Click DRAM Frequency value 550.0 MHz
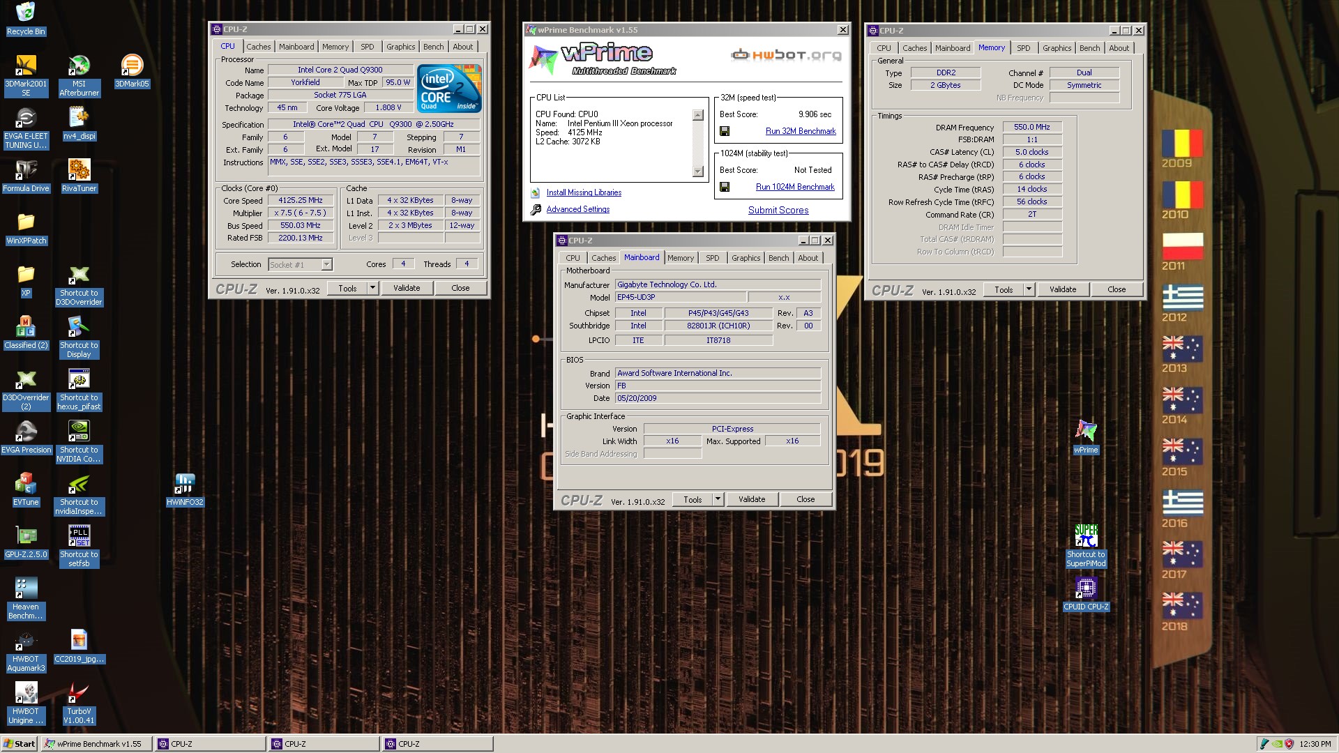 (x=1032, y=127)
